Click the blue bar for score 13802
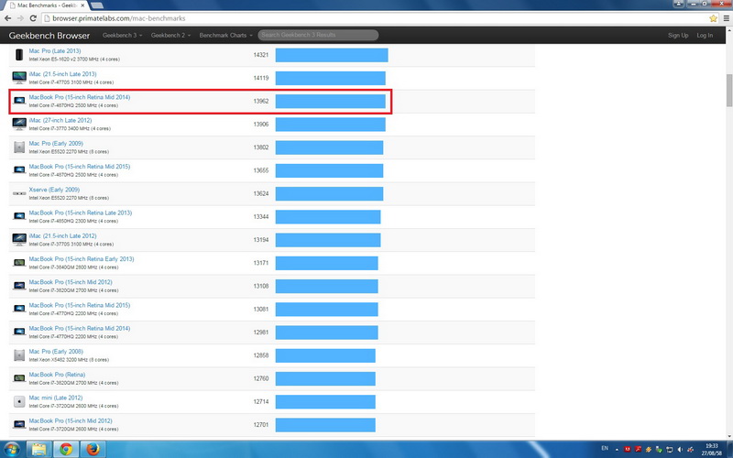 pyautogui.click(x=329, y=147)
